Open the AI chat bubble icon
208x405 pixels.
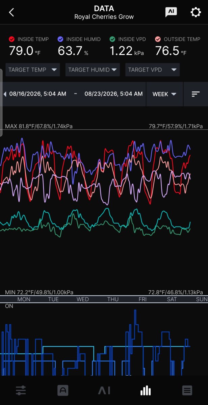[171, 12]
